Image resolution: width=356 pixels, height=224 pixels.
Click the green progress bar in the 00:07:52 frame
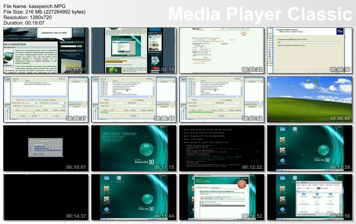point(202,112)
